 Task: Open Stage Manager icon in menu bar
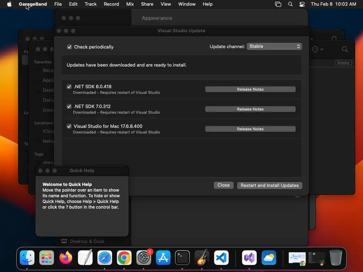[278, 4]
